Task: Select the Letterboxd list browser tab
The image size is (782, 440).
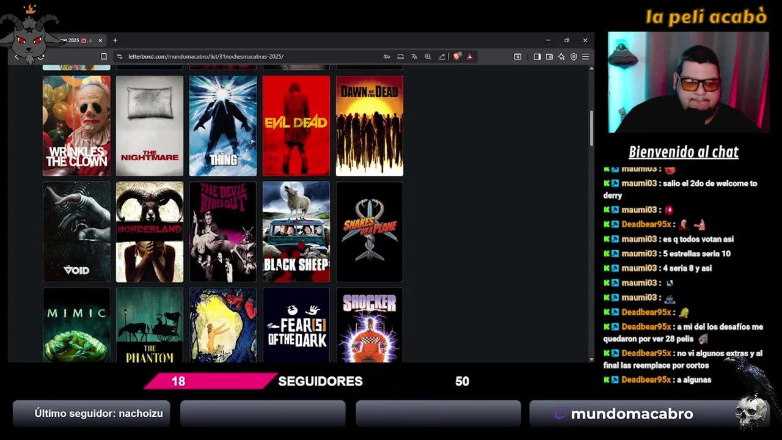Action: tap(76, 40)
